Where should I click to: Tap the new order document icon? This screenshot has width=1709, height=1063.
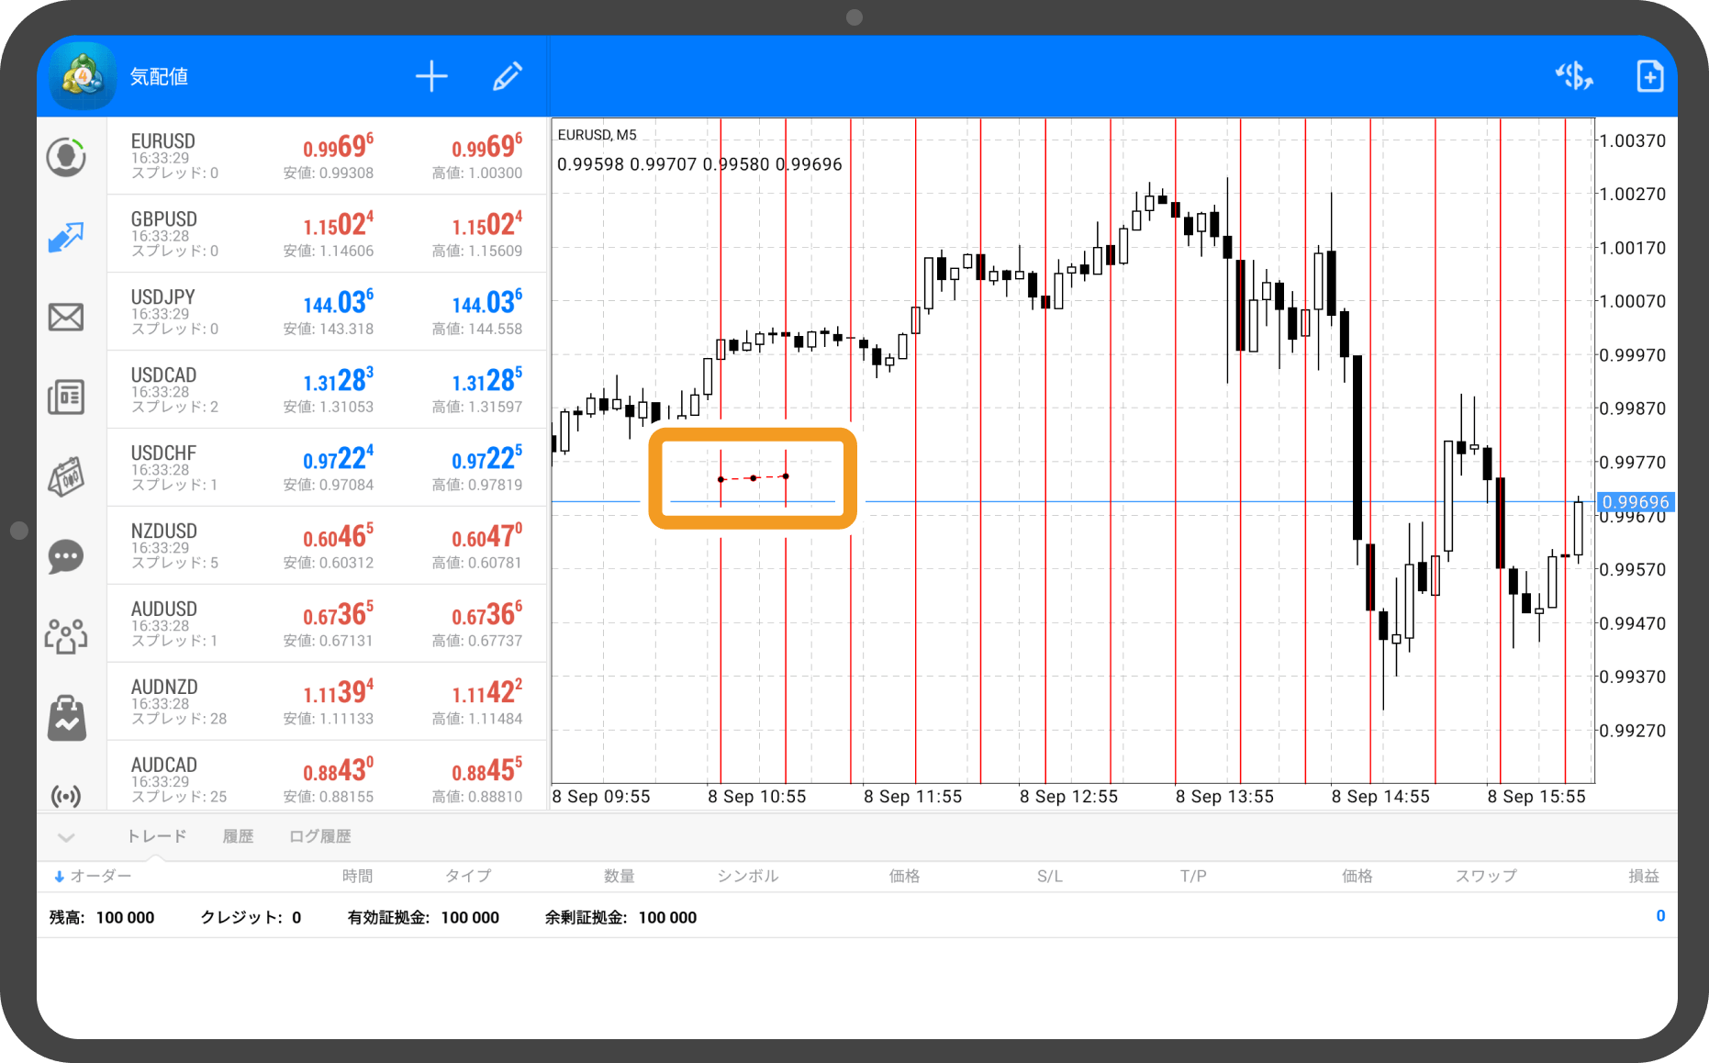1649,76
